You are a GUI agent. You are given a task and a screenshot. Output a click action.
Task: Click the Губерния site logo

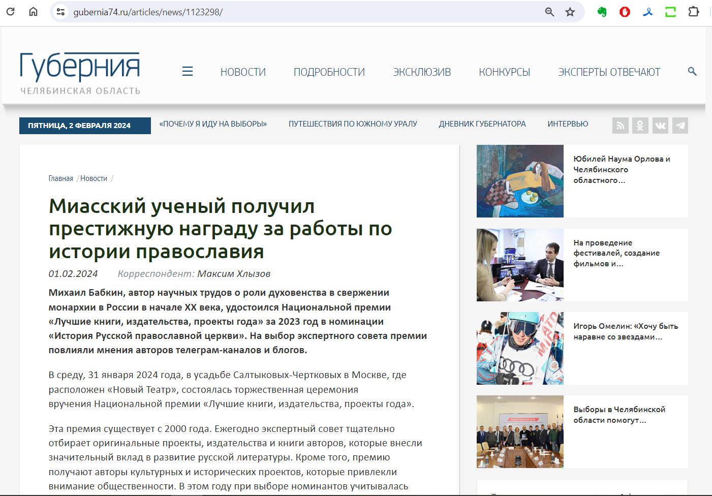coord(80,67)
